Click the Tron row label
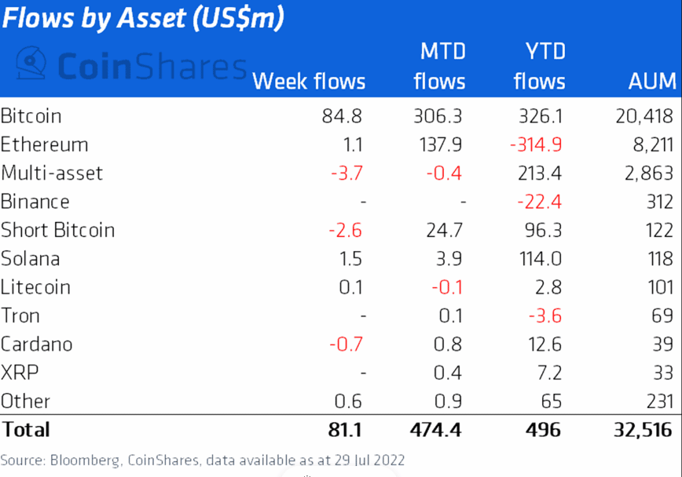 tap(20, 315)
